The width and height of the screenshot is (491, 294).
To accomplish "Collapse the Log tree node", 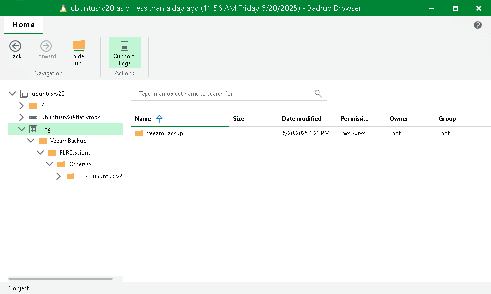I will pyautogui.click(x=22, y=129).
